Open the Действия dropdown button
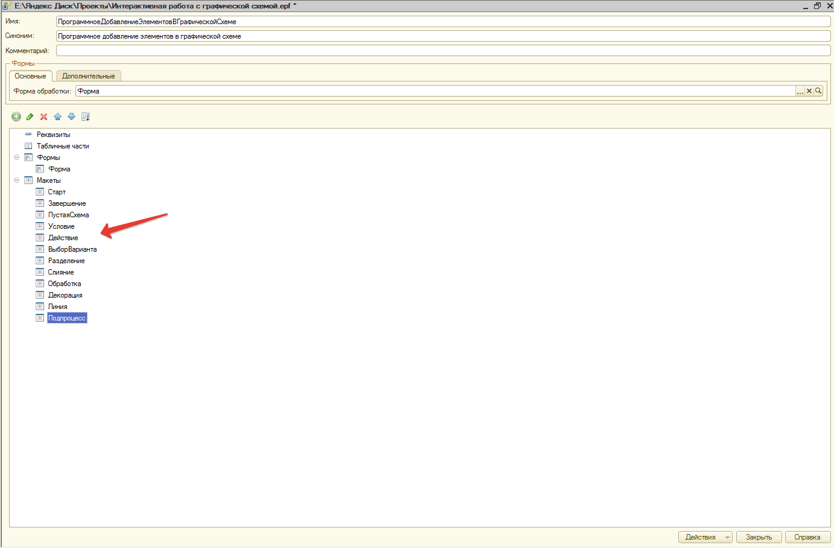 (705, 537)
